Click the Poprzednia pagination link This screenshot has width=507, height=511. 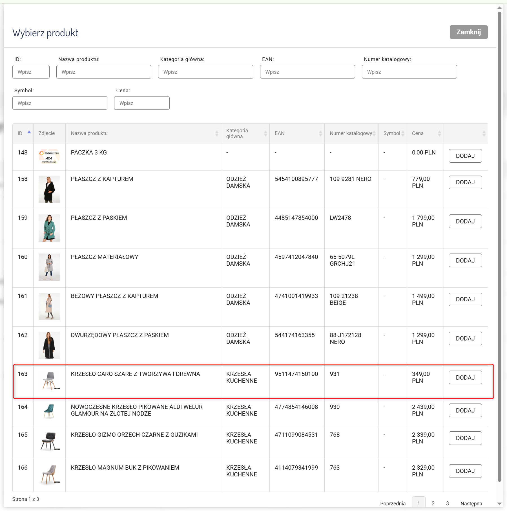(393, 503)
